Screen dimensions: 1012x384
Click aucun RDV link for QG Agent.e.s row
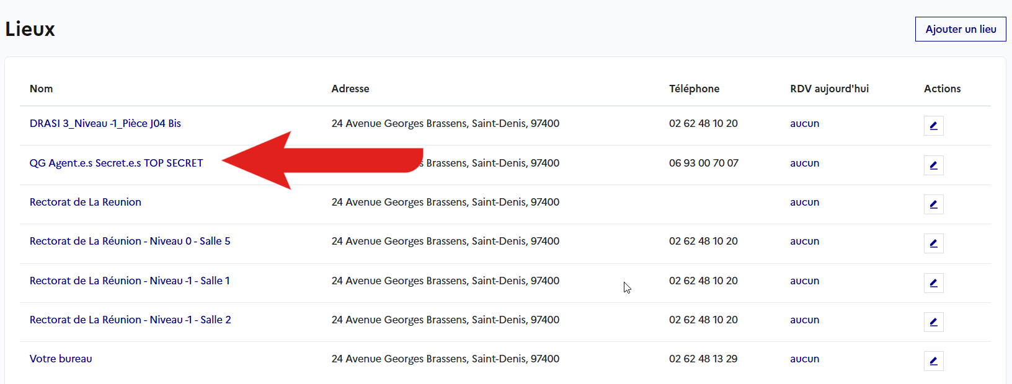pyautogui.click(x=805, y=163)
